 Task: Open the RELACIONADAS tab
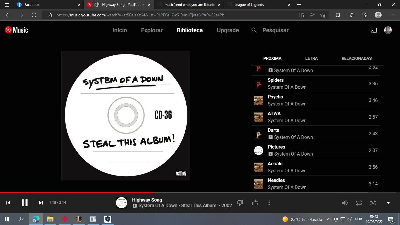[x=357, y=58]
